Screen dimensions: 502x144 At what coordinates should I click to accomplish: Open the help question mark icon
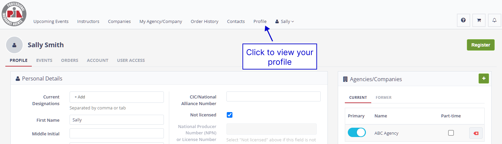(x=463, y=20)
